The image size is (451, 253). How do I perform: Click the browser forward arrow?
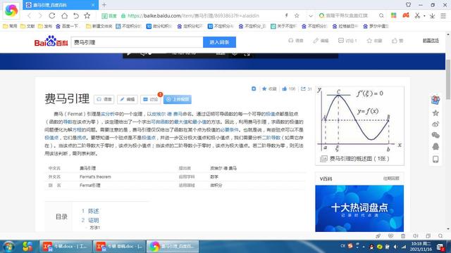pyautogui.click(x=40, y=15)
